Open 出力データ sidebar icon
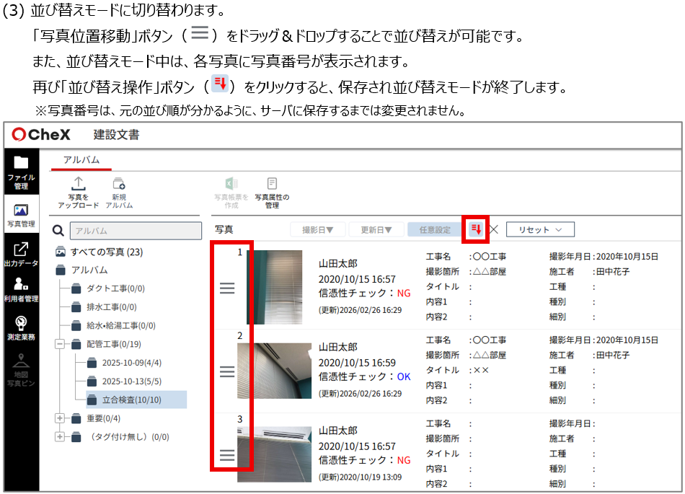This screenshot has height=494, width=685. click(21, 254)
